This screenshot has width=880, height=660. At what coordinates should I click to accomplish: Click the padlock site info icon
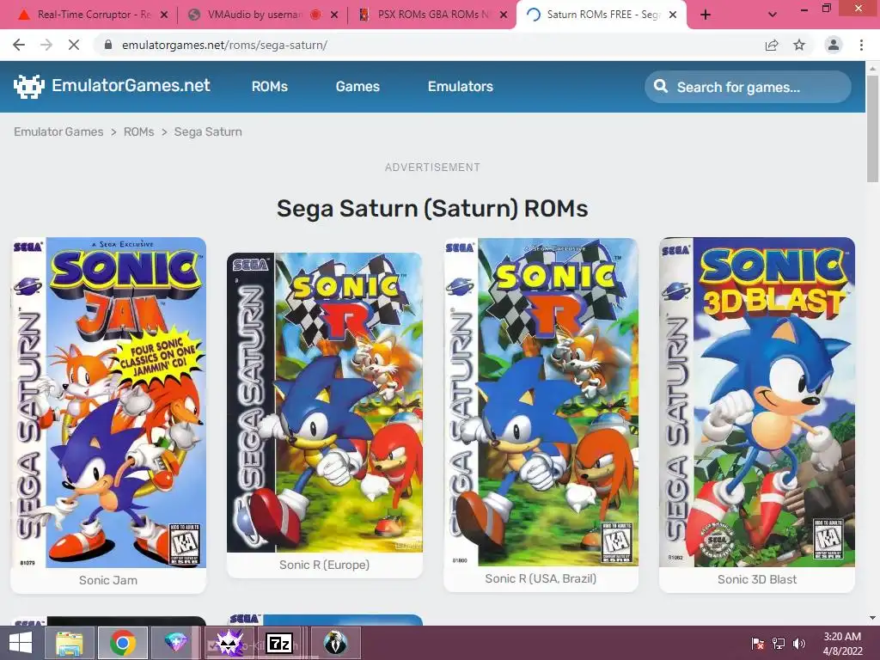pyautogui.click(x=108, y=45)
